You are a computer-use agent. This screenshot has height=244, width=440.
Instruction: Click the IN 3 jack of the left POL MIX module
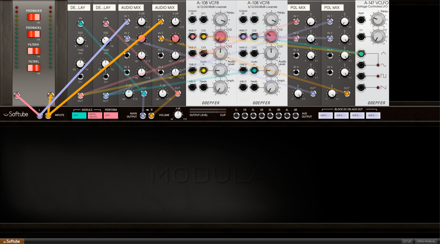[296, 55]
